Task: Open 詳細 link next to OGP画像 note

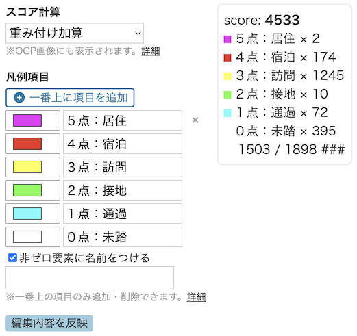Action: (x=151, y=51)
